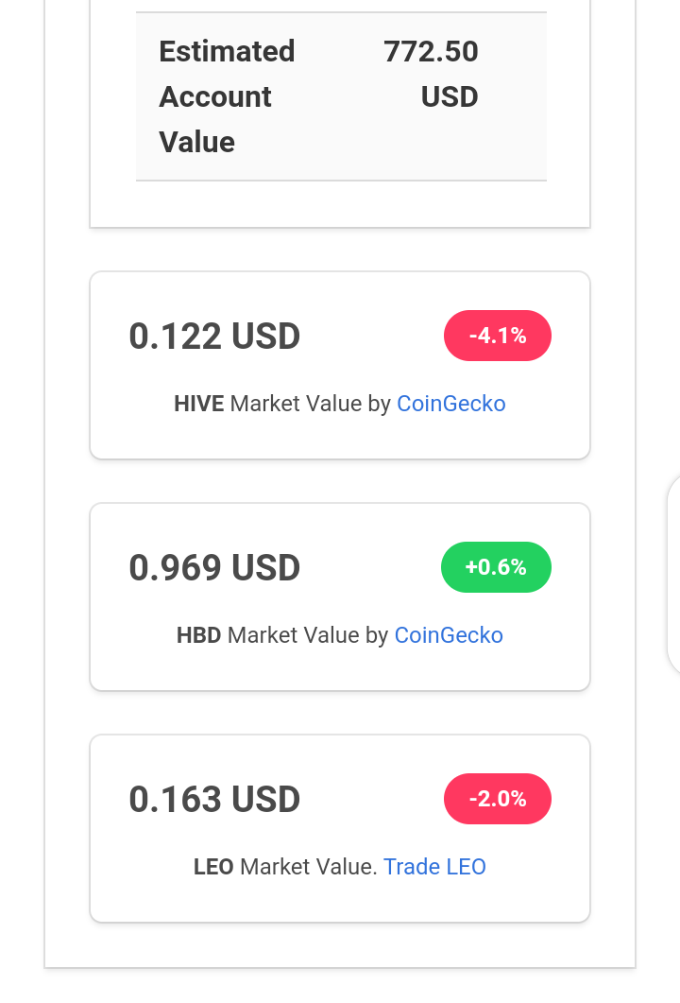Click 'Market Value by' text in HBD card
Screen dimensions: 680x1003
[307, 635]
